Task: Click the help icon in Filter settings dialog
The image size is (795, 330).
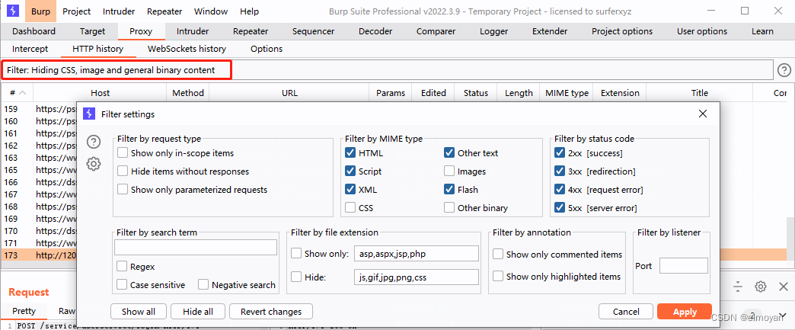Action: [94, 143]
